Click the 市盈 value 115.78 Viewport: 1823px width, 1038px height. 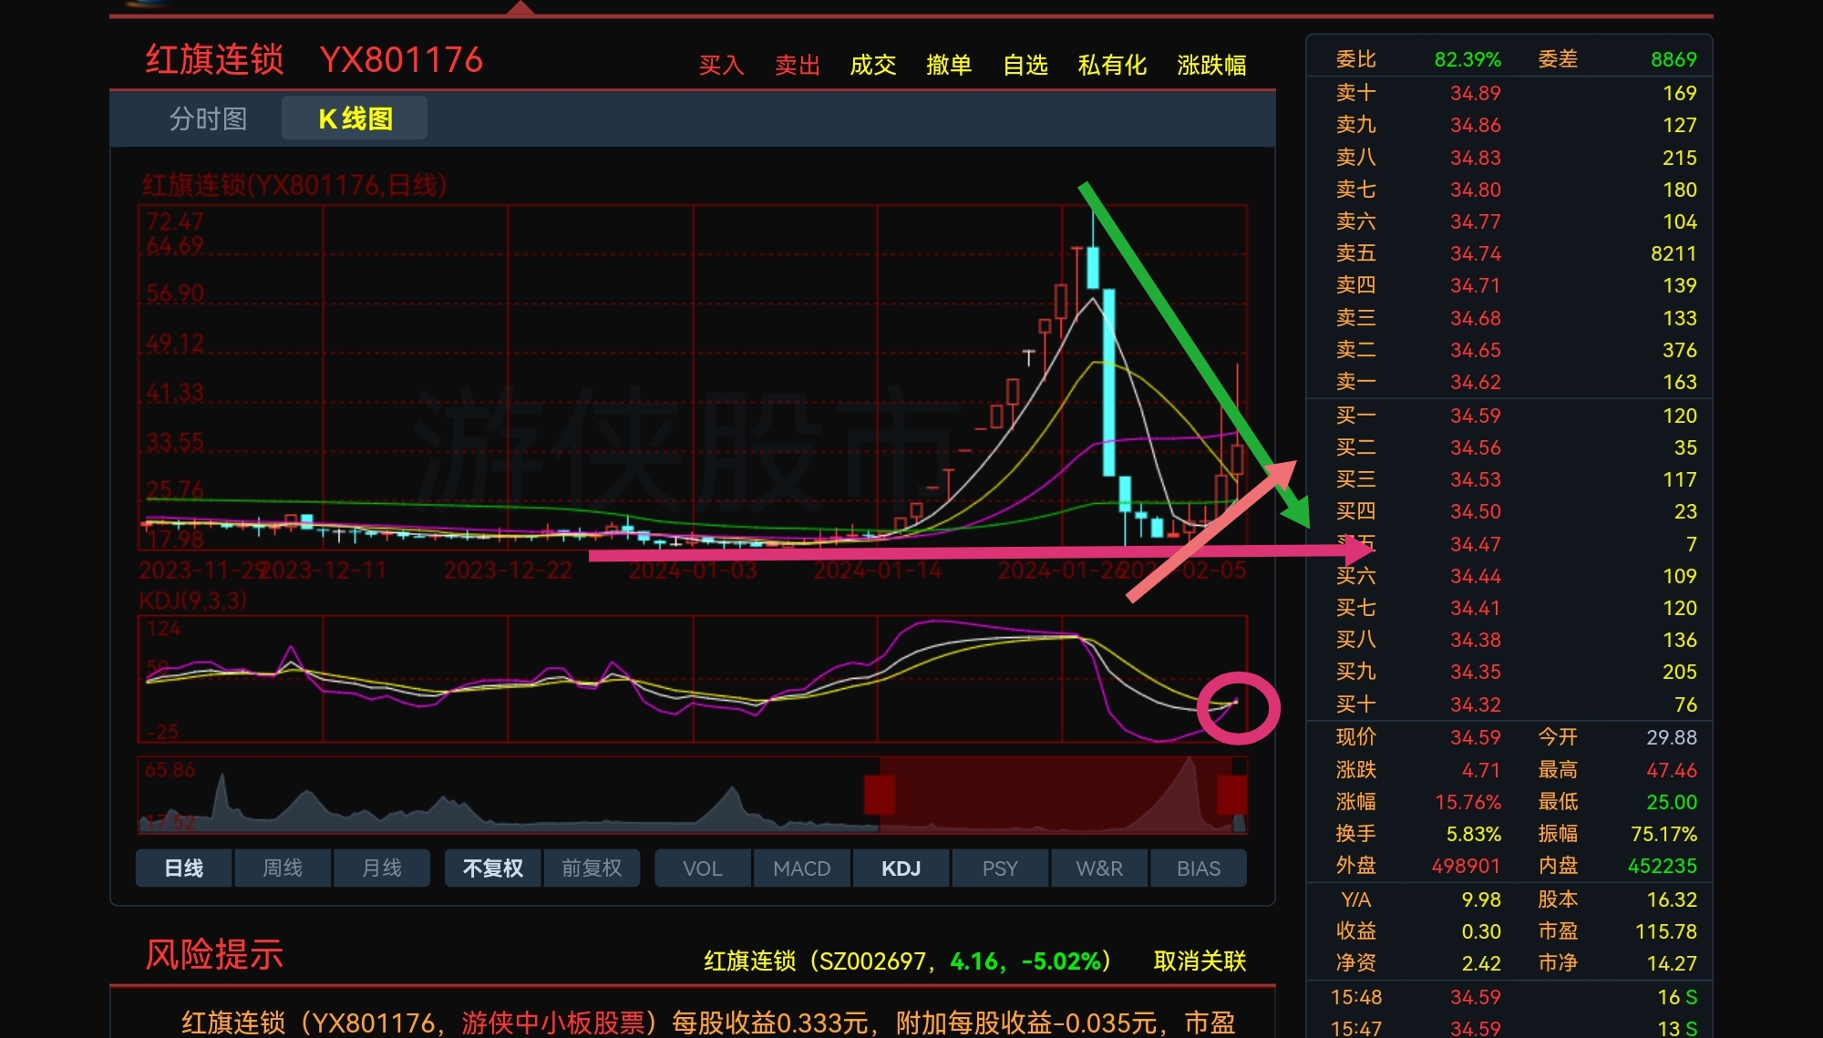1666,931
